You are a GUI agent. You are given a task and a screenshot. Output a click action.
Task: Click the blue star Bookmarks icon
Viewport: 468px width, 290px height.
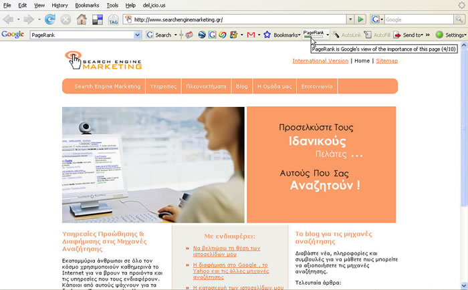pyautogui.click(x=267, y=35)
